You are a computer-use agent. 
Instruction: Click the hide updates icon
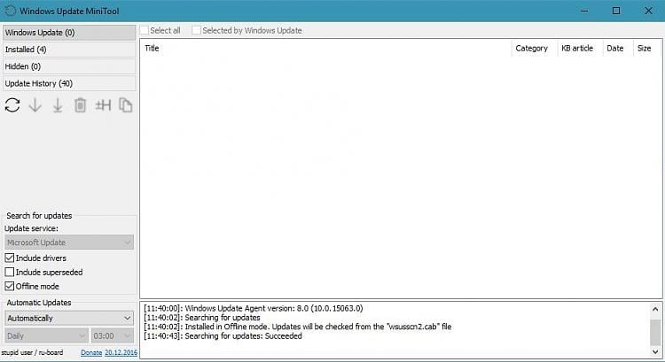tap(103, 105)
